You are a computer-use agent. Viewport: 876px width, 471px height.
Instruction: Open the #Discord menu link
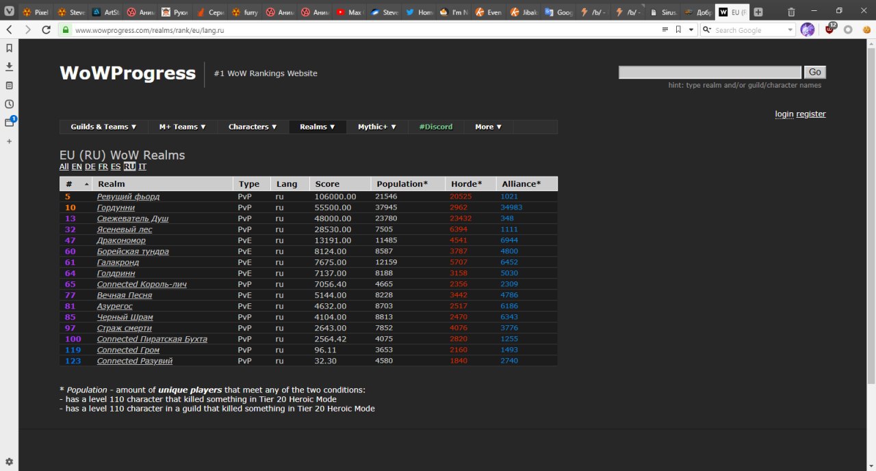click(x=436, y=127)
